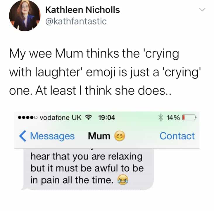The height and width of the screenshot is (211, 214).
Task: Click the Wi-Fi signal icon
Action: pos(89,117)
